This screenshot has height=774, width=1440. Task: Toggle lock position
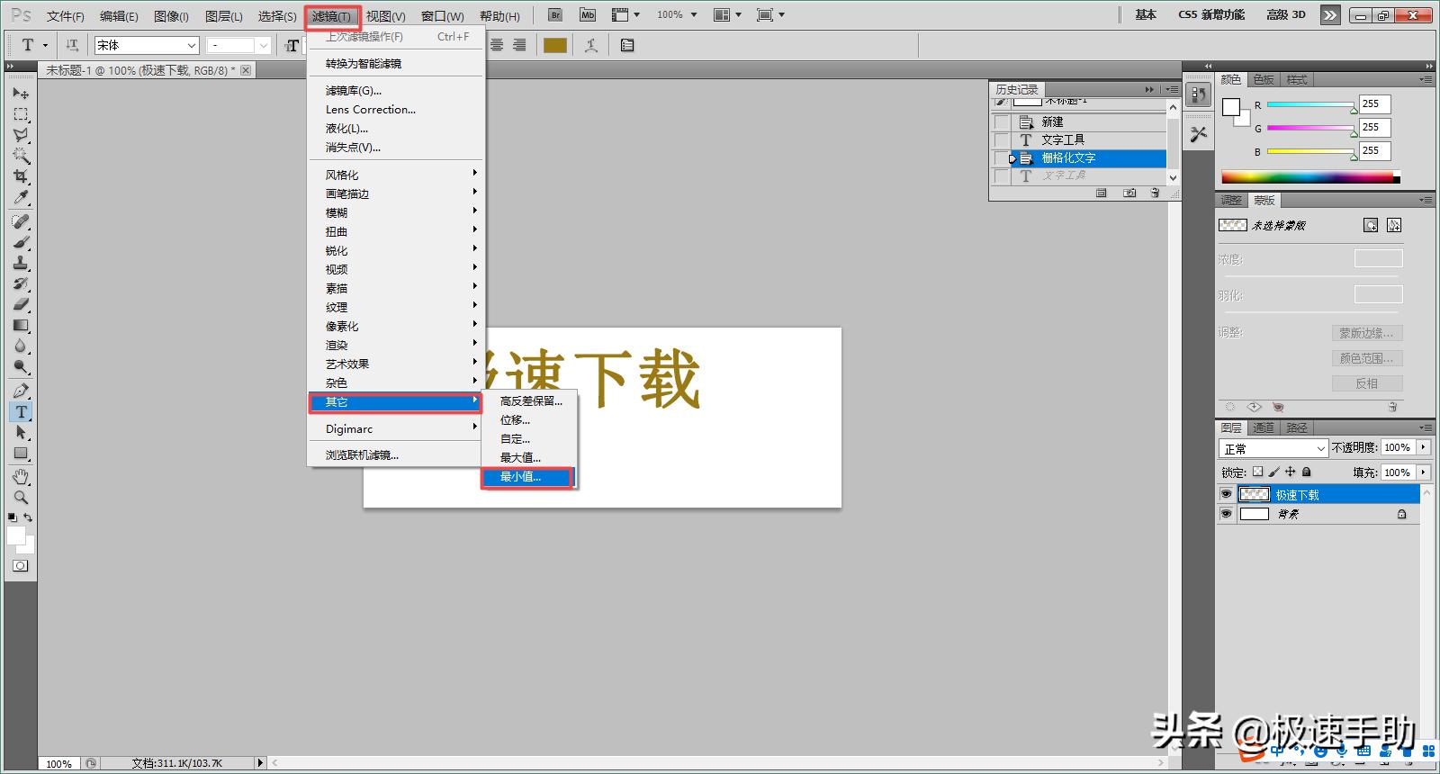coord(1291,472)
